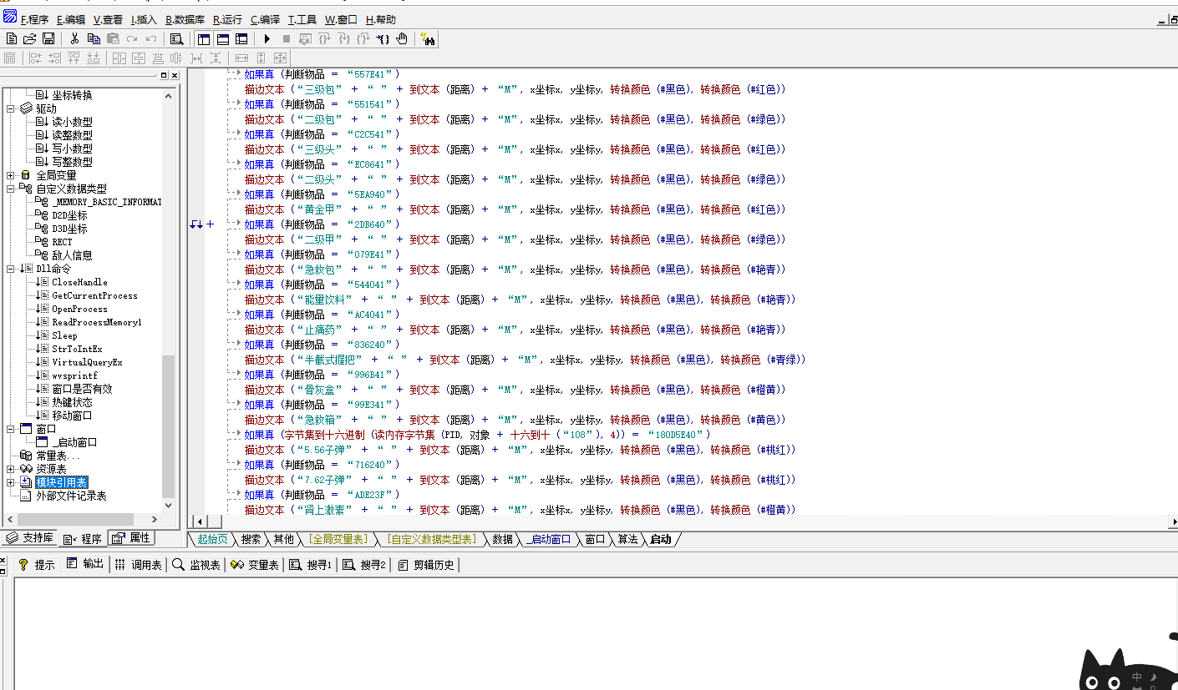Copy code with the Copy toolbar icon
1178x690 pixels.
tap(94, 38)
